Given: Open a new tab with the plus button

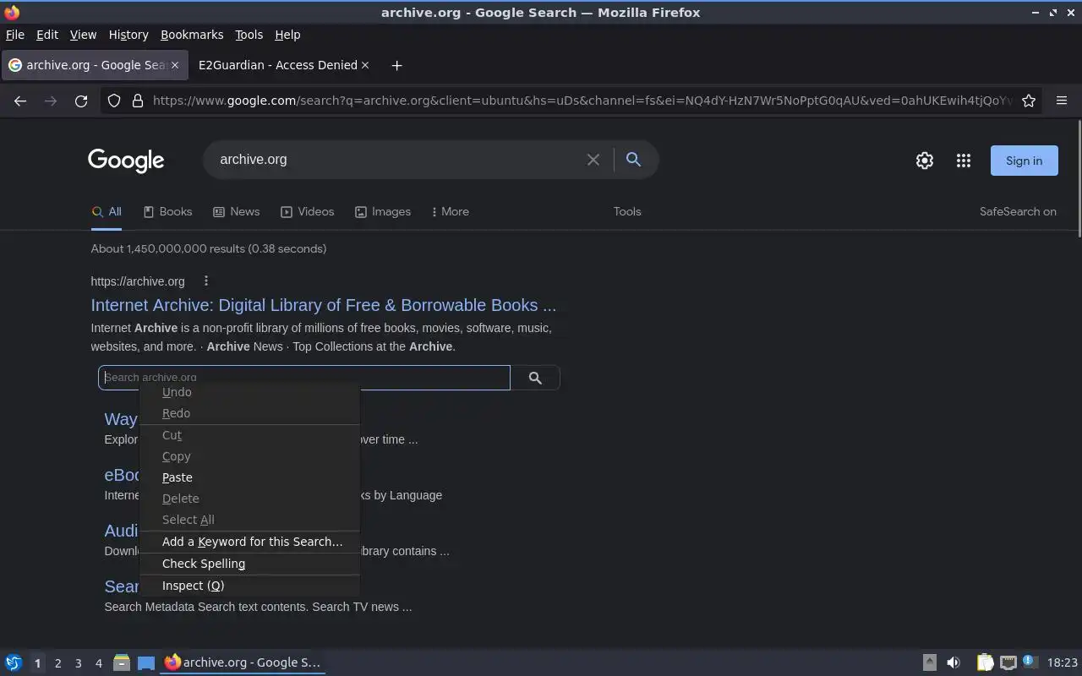Looking at the screenshot, I should point(396,65).
